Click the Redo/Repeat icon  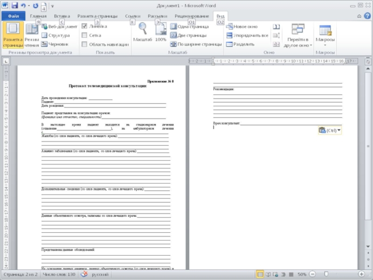35,6
